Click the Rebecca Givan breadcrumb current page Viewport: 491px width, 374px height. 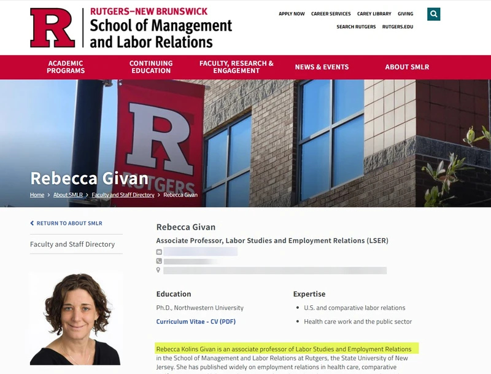[x=180, y=195]
